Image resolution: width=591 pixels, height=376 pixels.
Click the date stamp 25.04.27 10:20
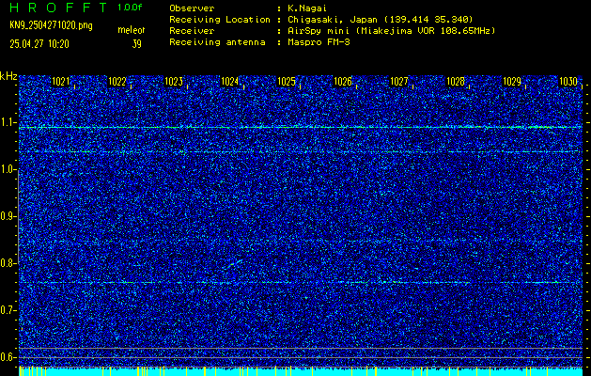point(39,44)
